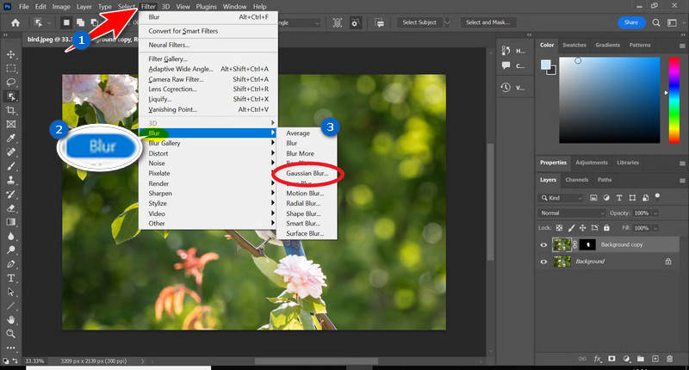Click the delete layer trash icon
689x370 pixels.
click(x=670, y=359)
